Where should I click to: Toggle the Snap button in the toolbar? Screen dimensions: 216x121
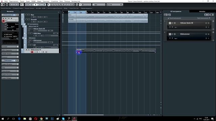click(80, 5)
